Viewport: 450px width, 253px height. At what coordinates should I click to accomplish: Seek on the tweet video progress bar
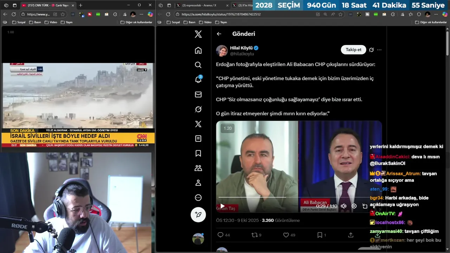(x=299, y=197)
